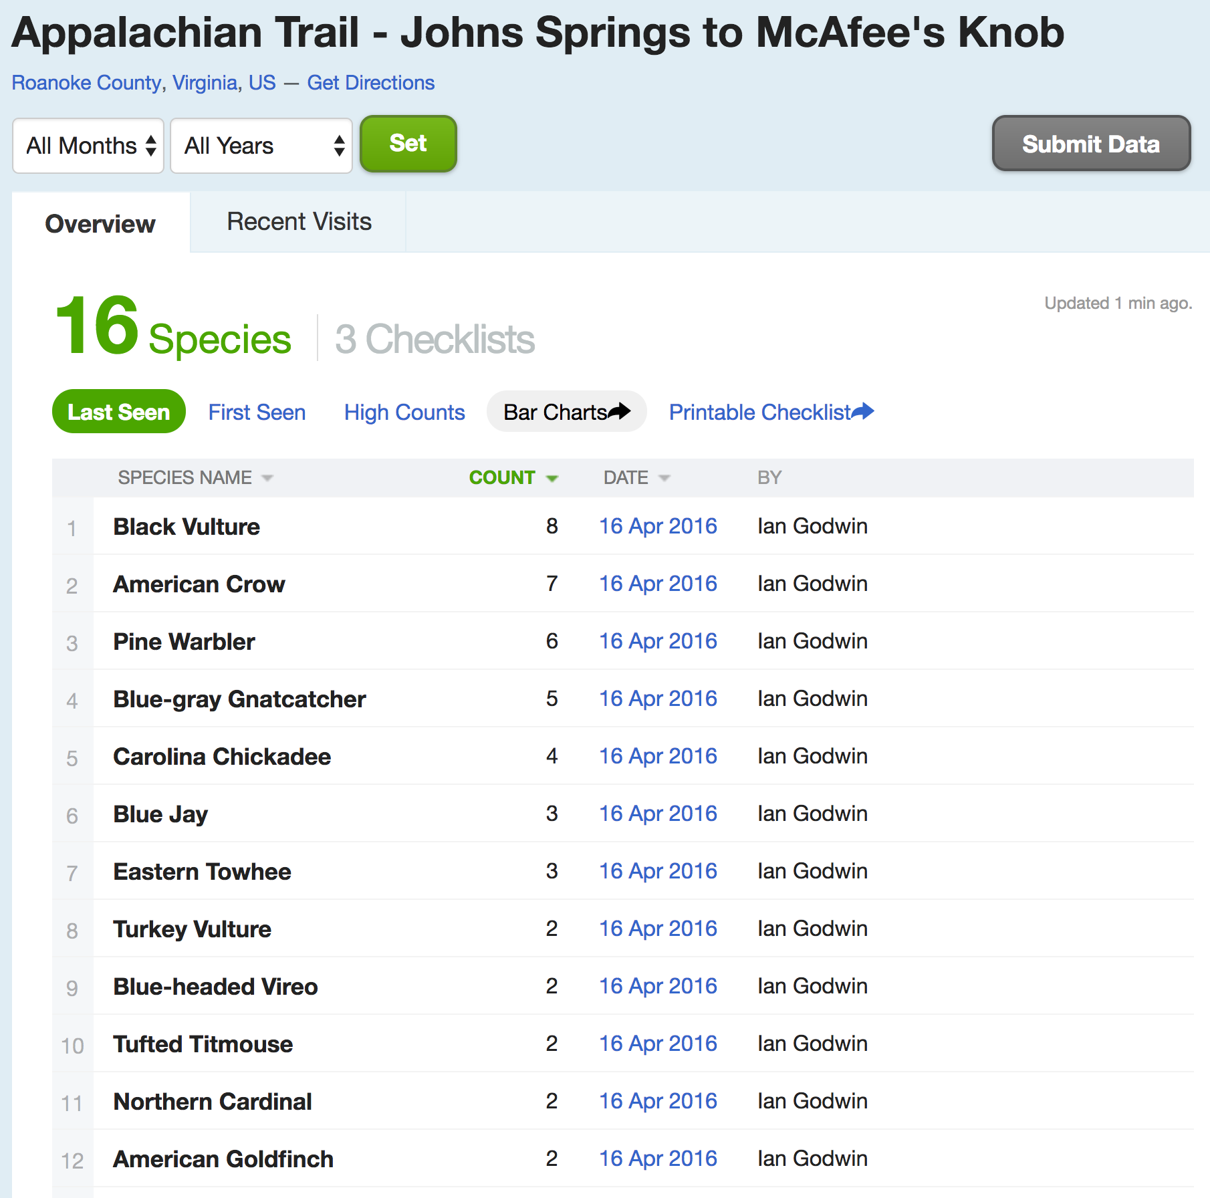Open Black Vulture's 16 Apr 2016 checklist
Screen dimensions: 1210x1198
tap(658, 526)
